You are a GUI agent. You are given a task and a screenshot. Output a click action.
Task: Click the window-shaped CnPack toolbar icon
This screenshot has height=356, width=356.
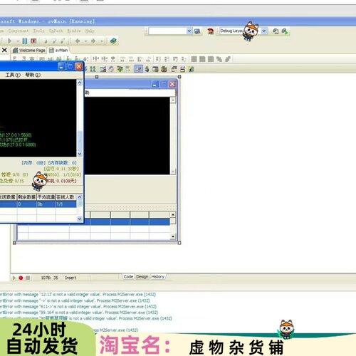pos(155,69)
